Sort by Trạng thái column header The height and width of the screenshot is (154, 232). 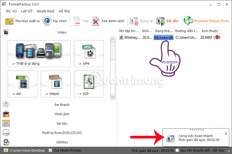pyautogui.click(x=163, y=31)
